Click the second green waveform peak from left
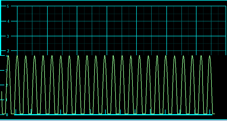The height and width of the screenshot is (121, 227). click(17, 57)
